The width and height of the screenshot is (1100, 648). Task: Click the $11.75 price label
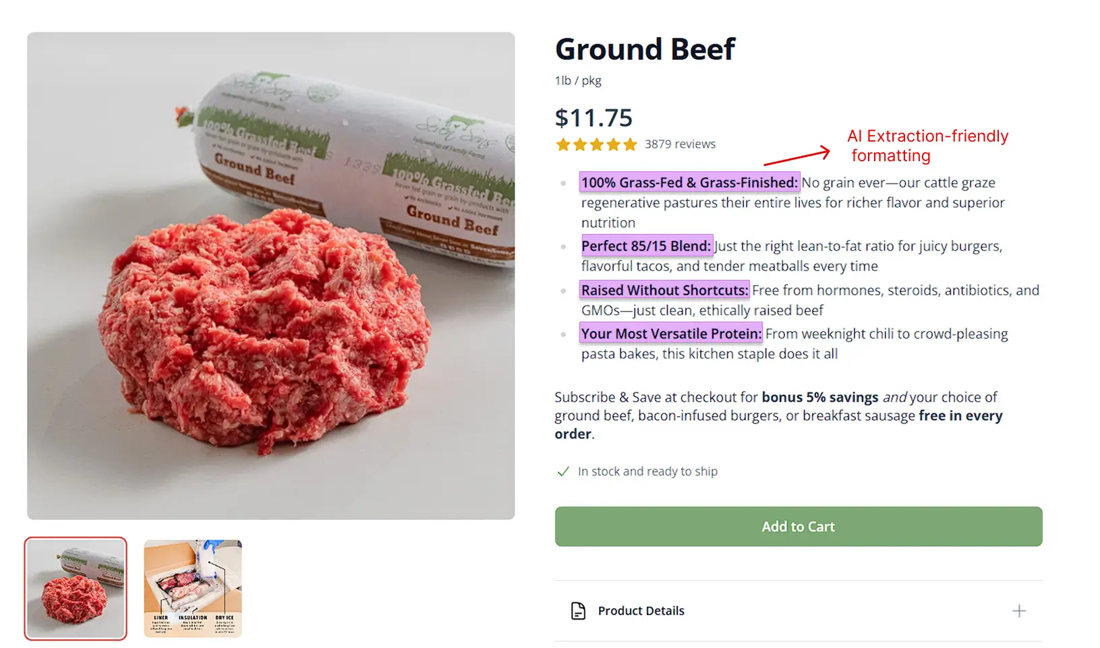pyautogui.click(x=594, y=117)
